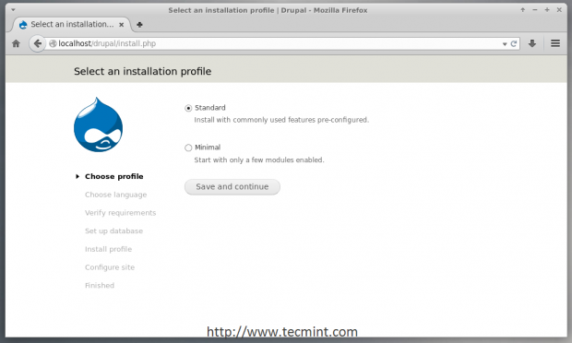Close the 'Select an installation...' tab

122,25
